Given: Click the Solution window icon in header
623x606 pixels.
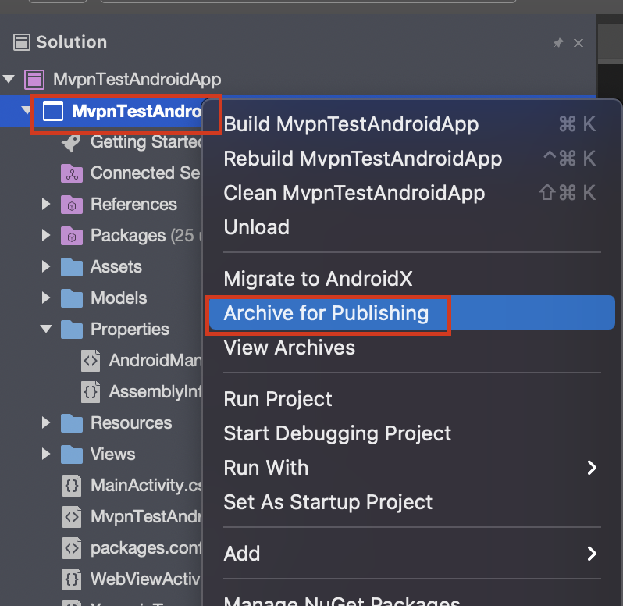Looking at the screenshot, I should coord(23,42).
